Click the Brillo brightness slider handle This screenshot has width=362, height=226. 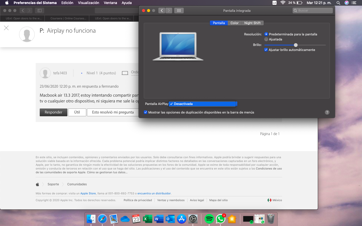pyautogui.click(x=296, y=45)
